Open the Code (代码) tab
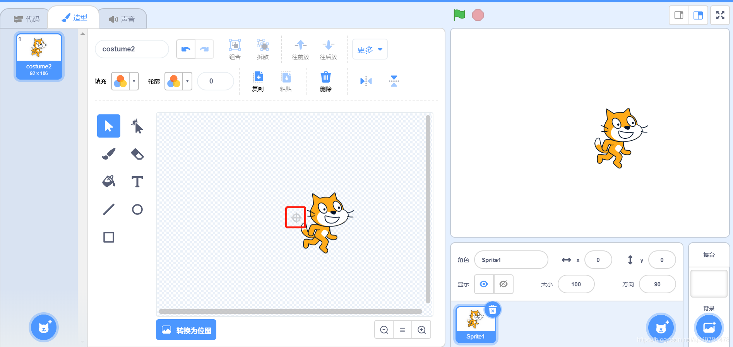The image size is (733, 347). [x=26, y=19]
